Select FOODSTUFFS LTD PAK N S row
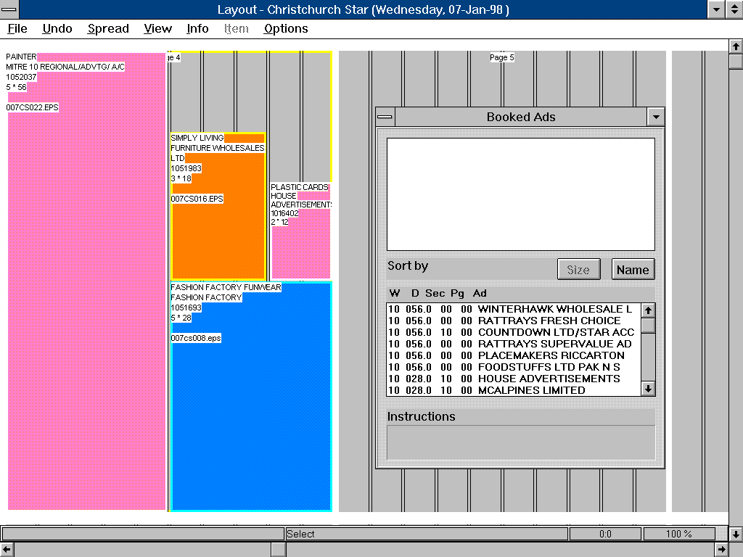 click(514, 367)
